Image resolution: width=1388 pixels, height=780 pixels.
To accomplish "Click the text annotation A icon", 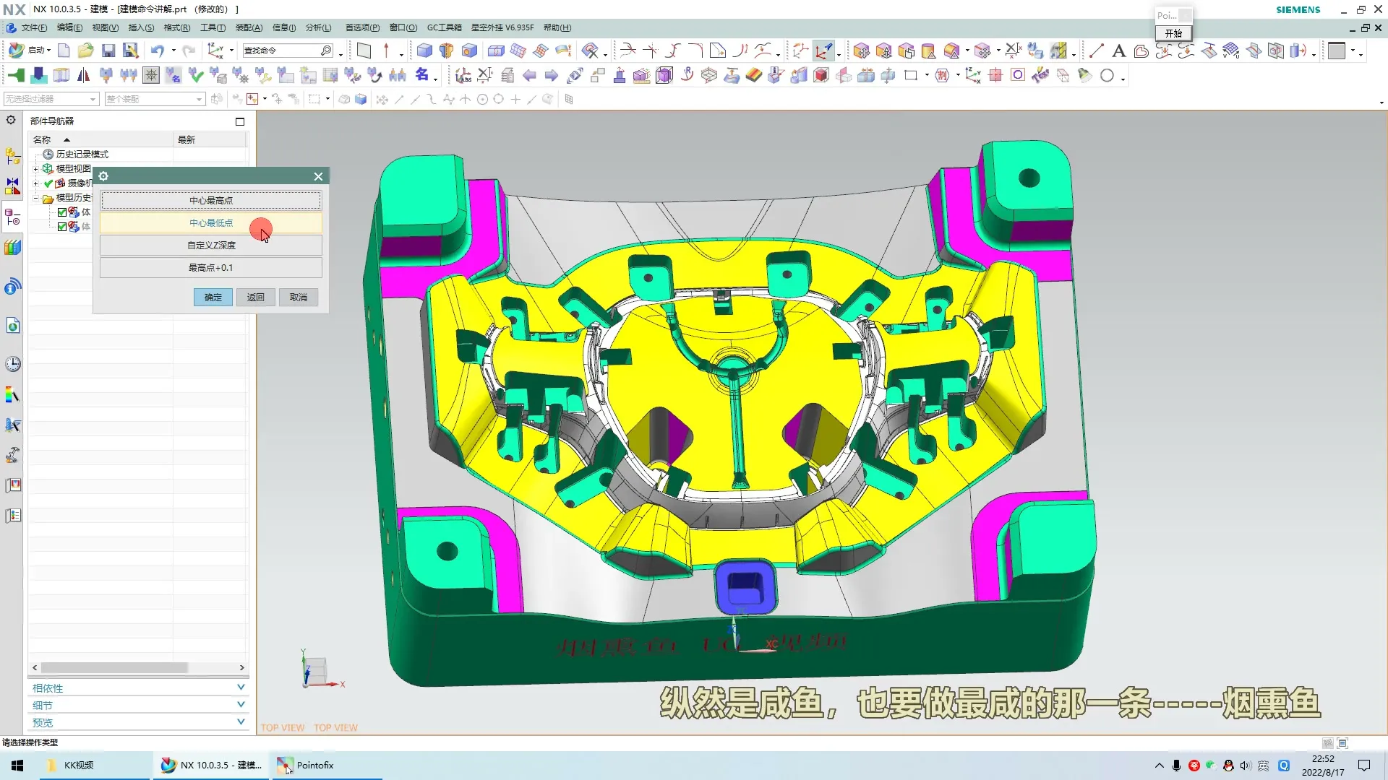I will [x=1118, y=51].
